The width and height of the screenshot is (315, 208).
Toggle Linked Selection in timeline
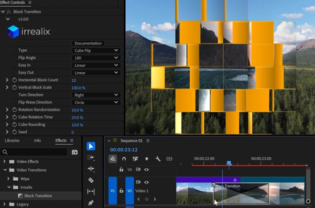point(135,159)
